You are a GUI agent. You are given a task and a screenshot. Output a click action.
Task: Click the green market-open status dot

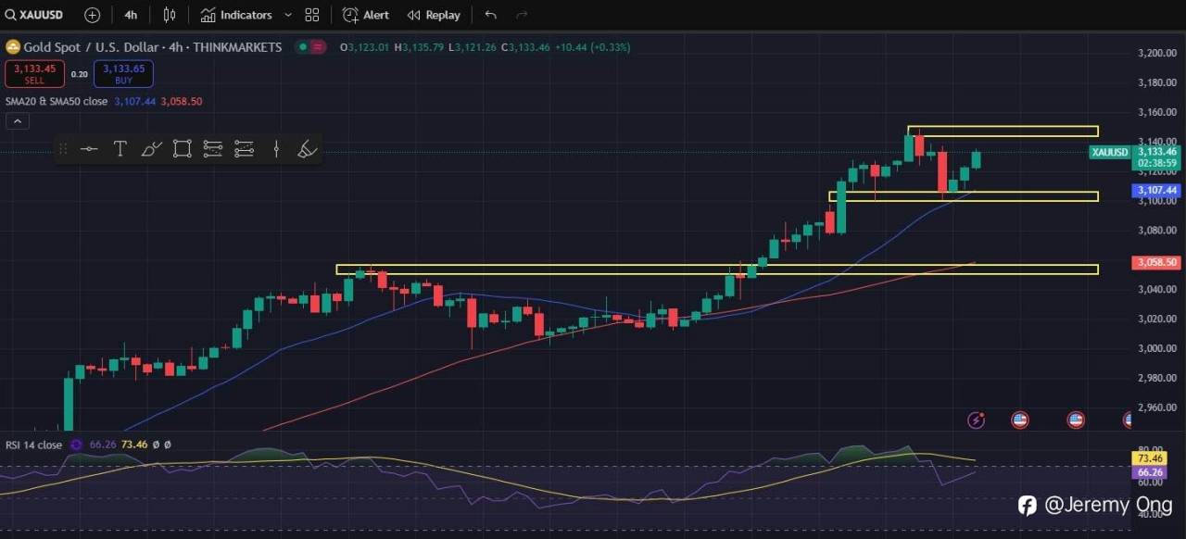pyautogui.click(x=302, y=46)
